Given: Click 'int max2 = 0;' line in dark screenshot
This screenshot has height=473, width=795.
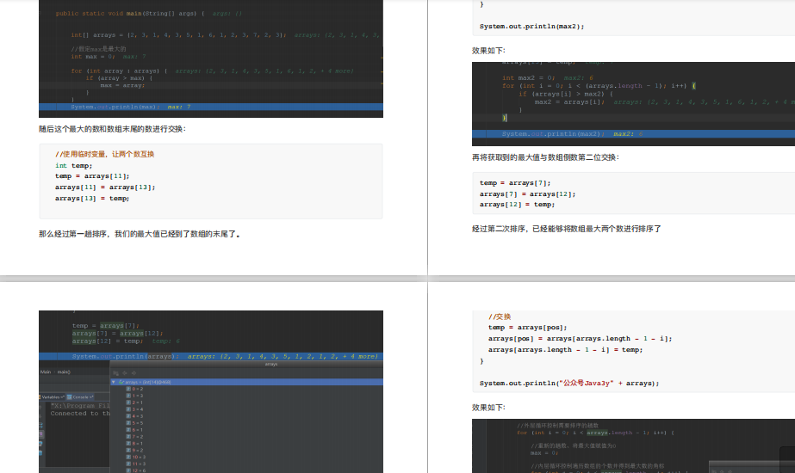Looking at the screenshot, I should tap(529, 78).
